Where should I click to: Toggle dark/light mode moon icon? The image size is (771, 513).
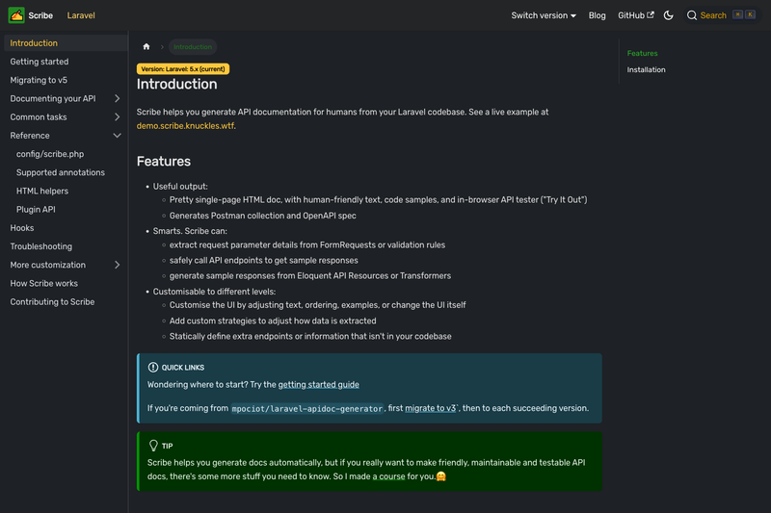pos(668,15)
